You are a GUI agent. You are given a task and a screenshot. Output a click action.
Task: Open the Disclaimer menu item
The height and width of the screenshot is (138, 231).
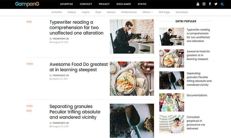(x=124, y=4)
